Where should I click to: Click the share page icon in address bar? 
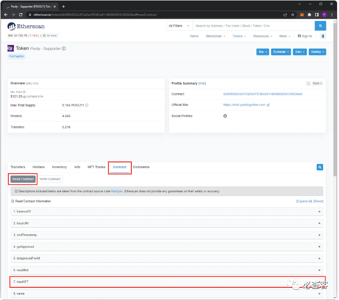[285, 14]
